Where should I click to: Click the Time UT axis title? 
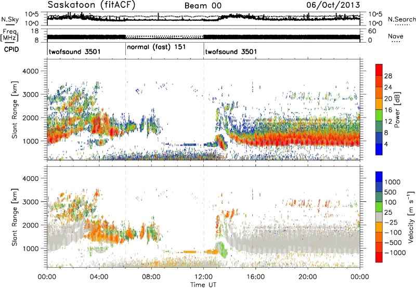[x=203, y=285]
